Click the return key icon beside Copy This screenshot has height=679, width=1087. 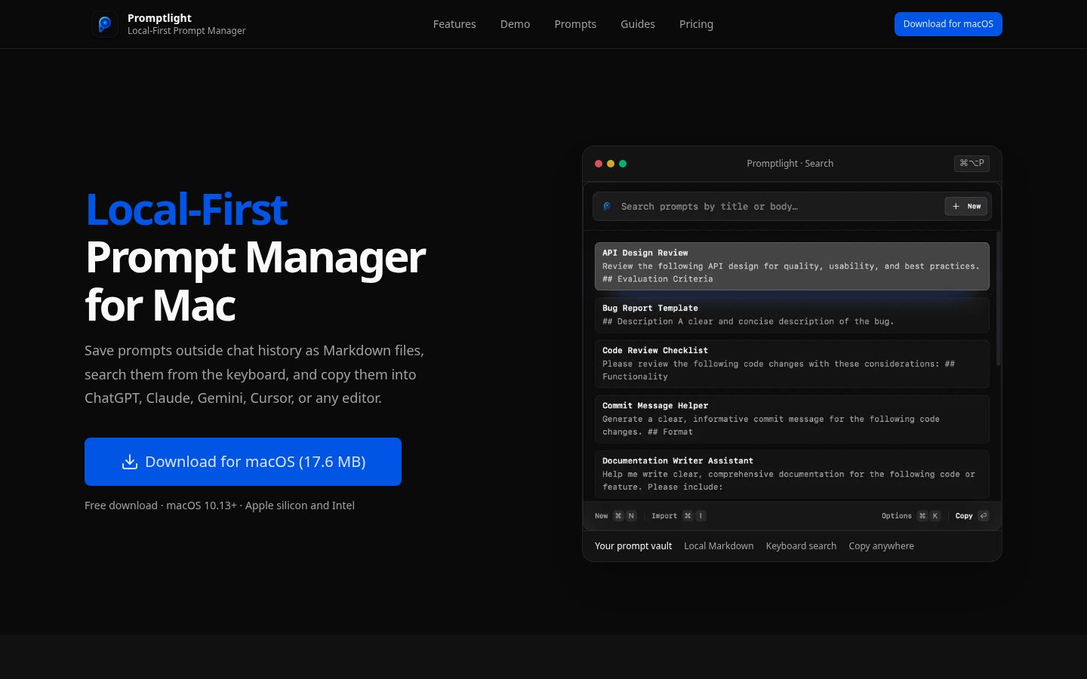[984, 516]
